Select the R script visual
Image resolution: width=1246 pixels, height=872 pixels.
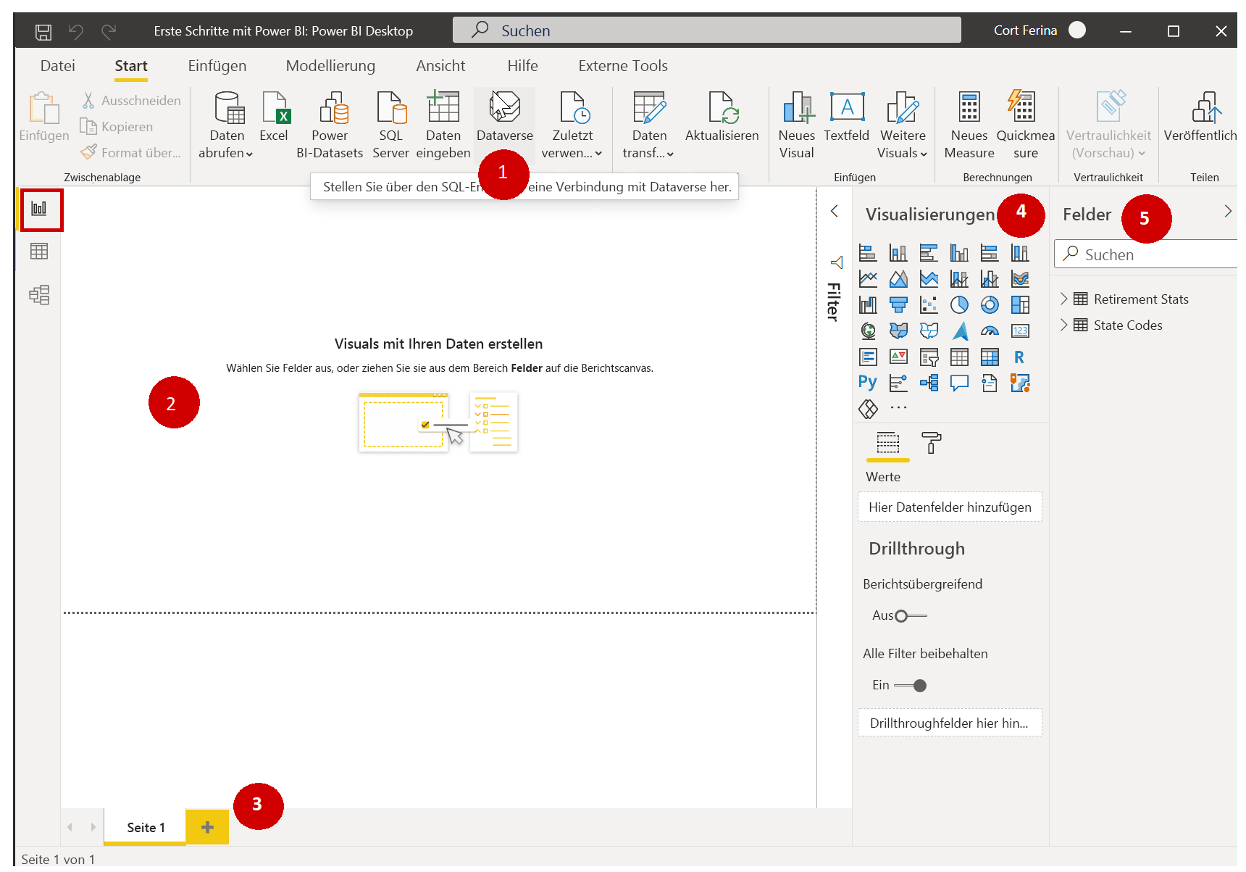(1020, 357)
